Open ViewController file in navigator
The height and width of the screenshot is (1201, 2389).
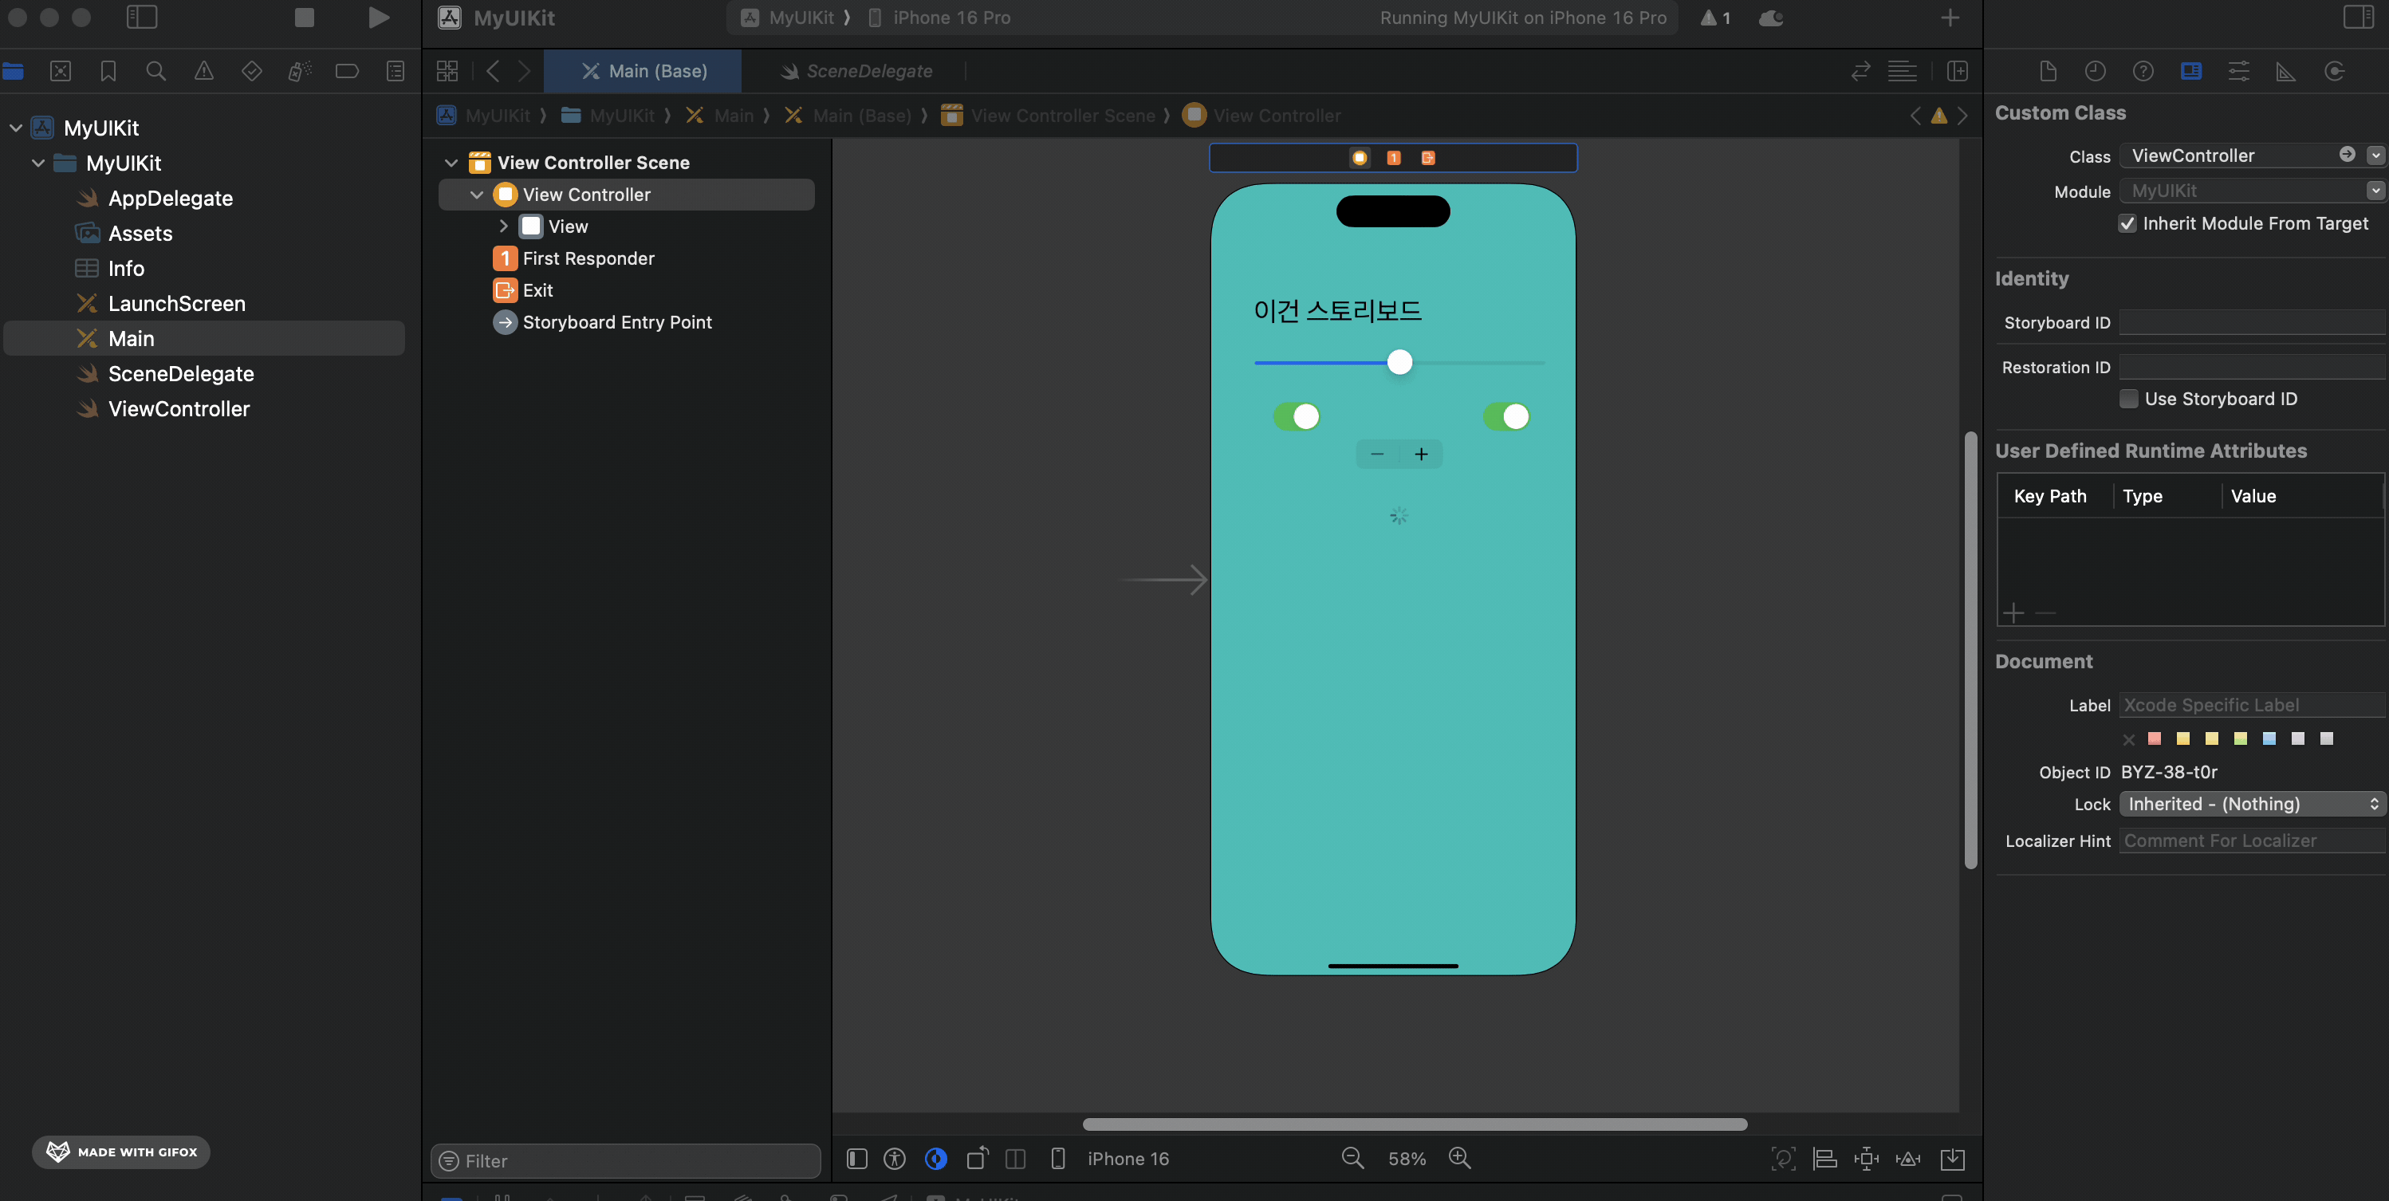(x=179, y=409)
